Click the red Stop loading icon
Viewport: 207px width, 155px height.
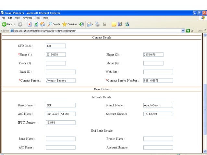(30, 24)
